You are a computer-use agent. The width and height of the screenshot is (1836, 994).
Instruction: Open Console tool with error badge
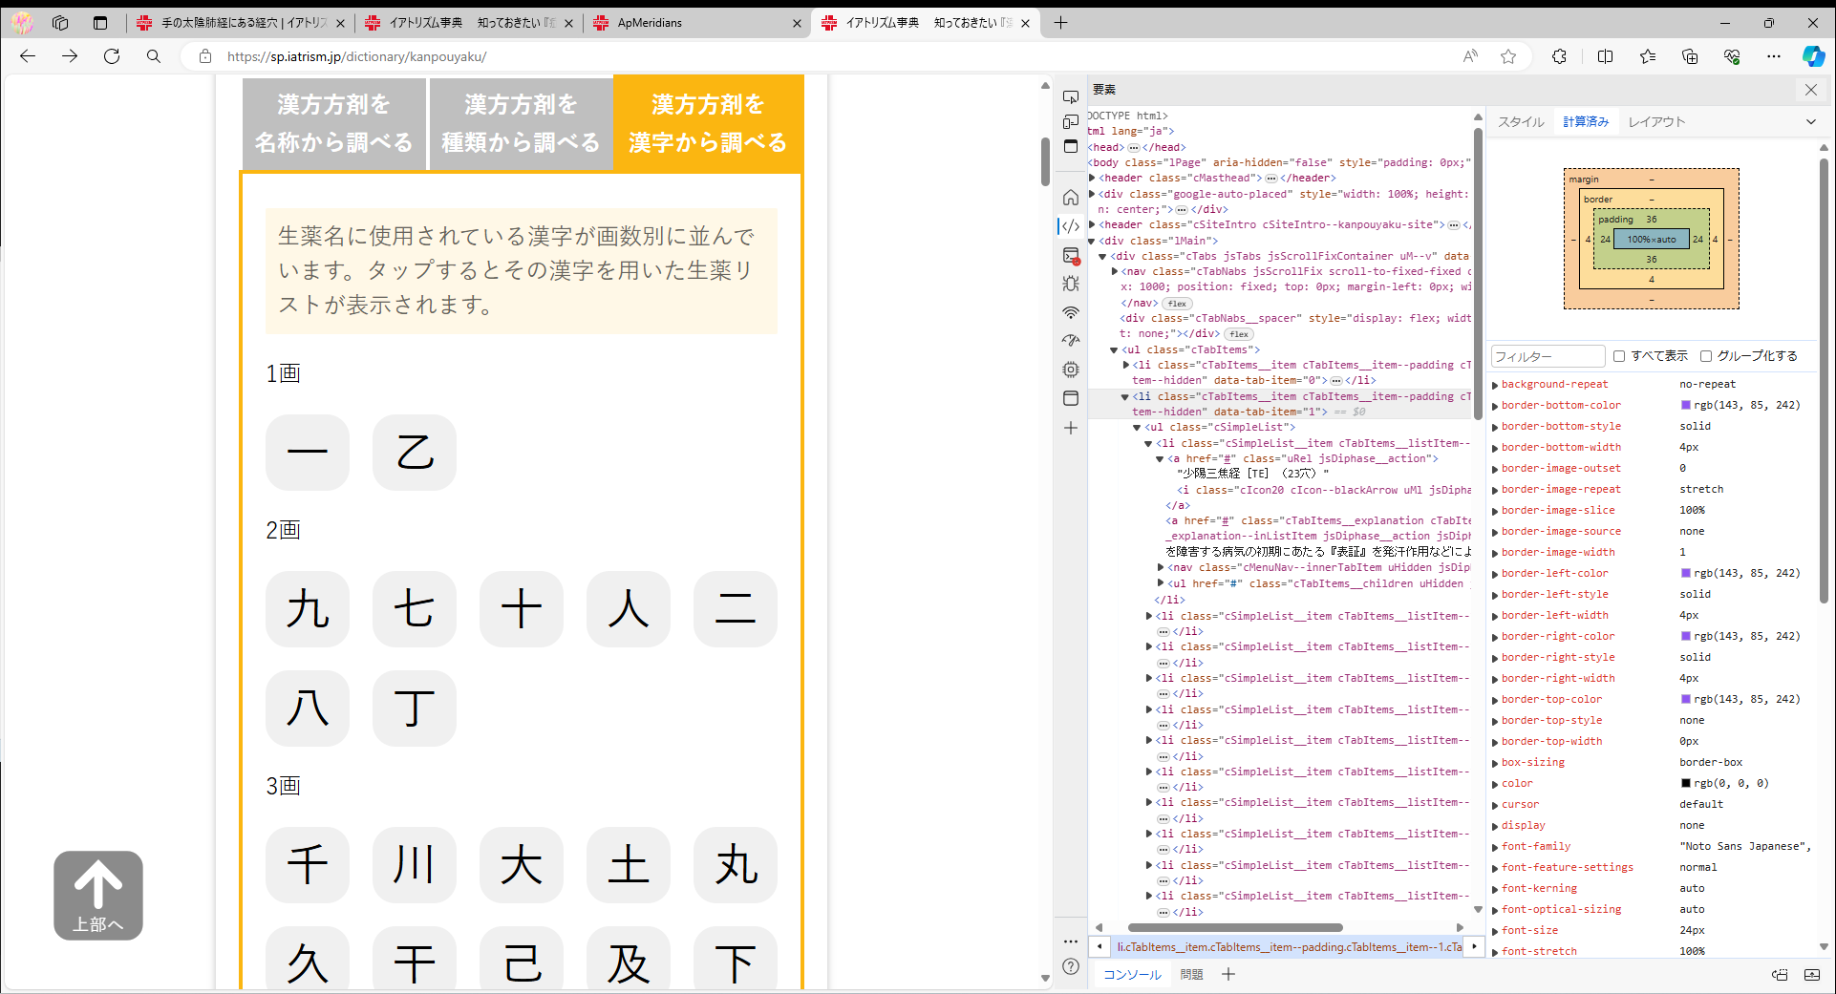(1071, 255)
